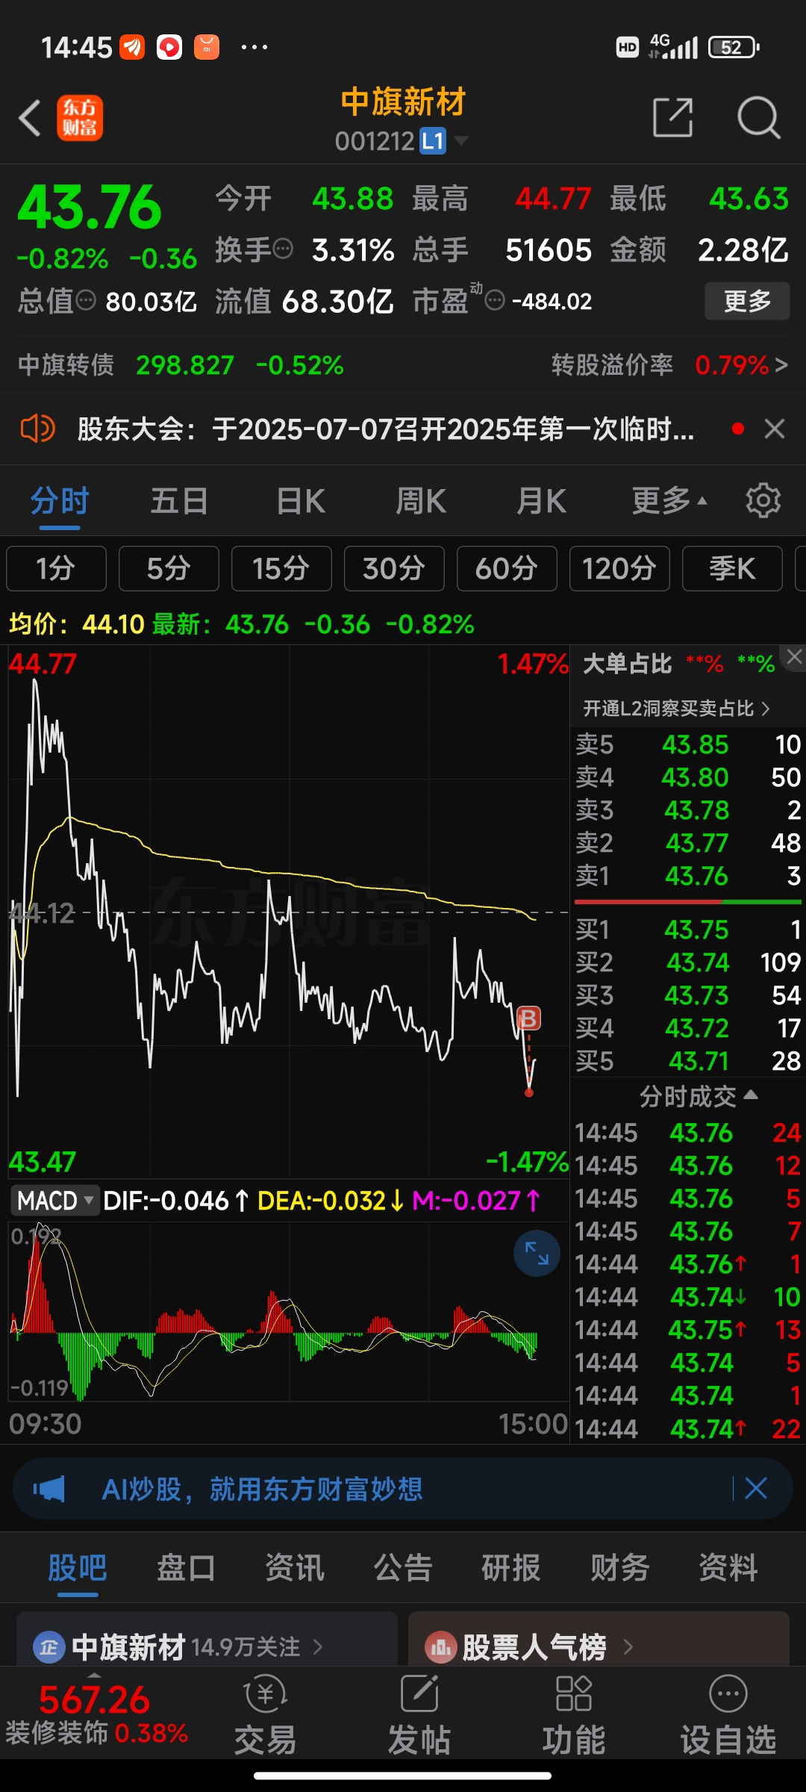Tap the B buy marker on chart
The width and height of the screenshot is (806, 1792).
[x=528, y=1018]
